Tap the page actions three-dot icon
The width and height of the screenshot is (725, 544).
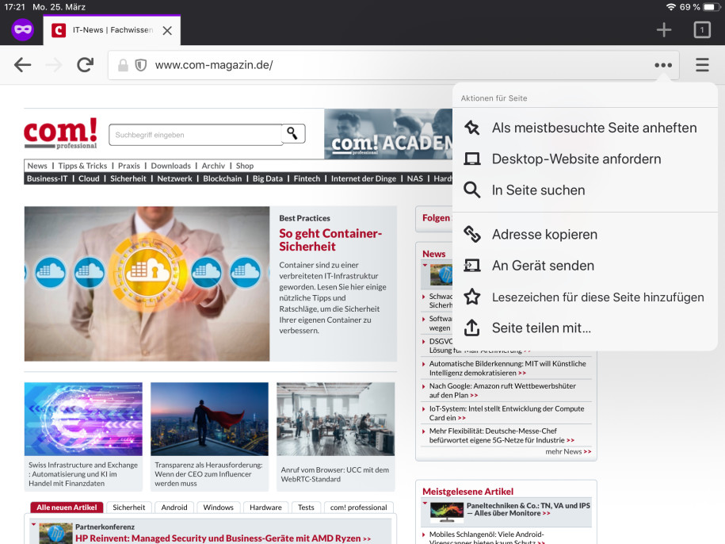point(663,65)
